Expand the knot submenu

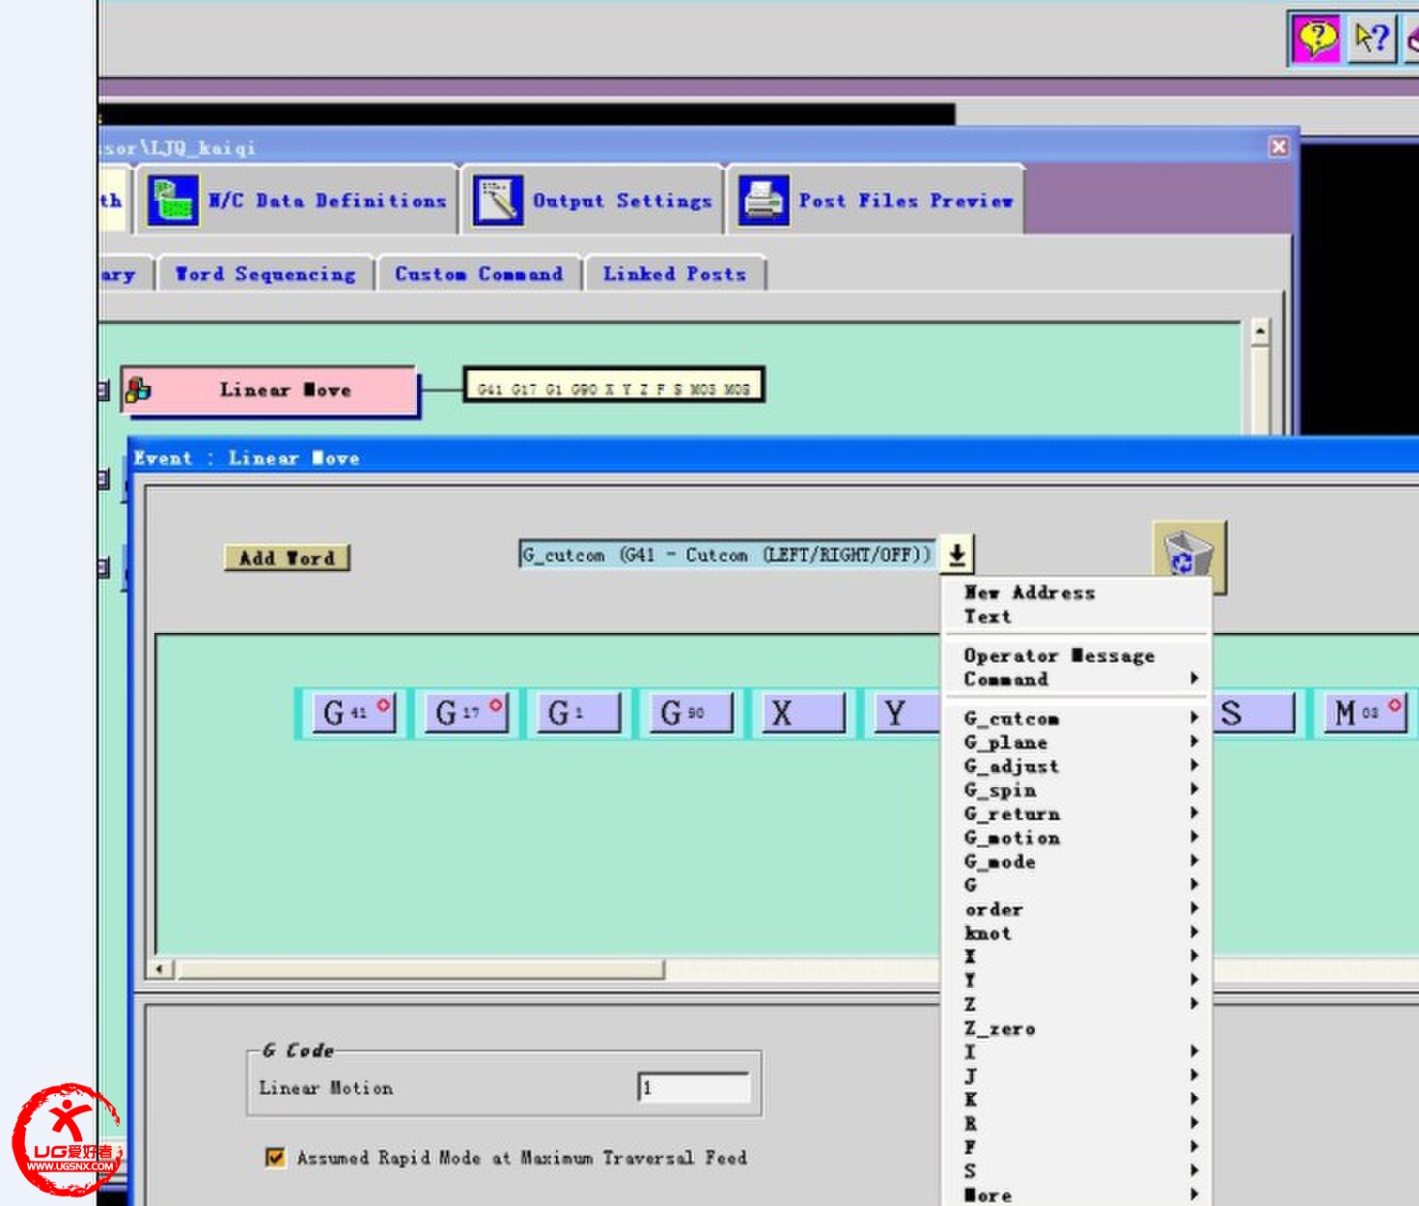point(1075,933)
